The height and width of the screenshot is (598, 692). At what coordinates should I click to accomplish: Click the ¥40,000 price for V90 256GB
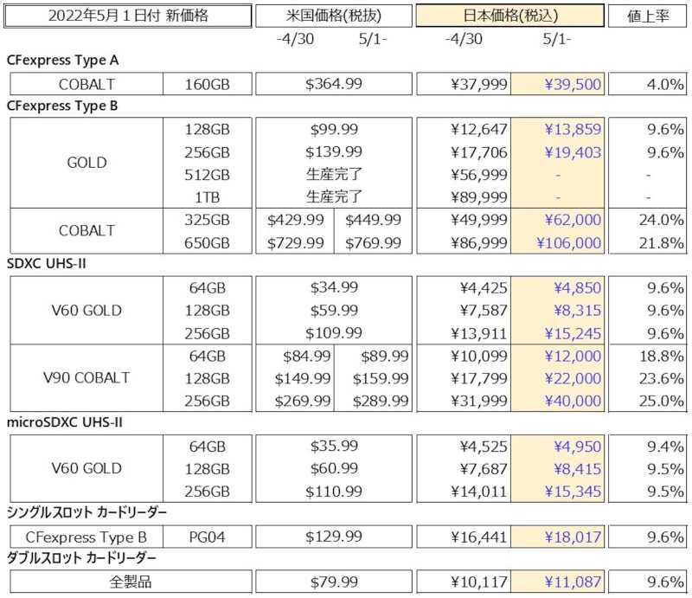coord(575,401)
